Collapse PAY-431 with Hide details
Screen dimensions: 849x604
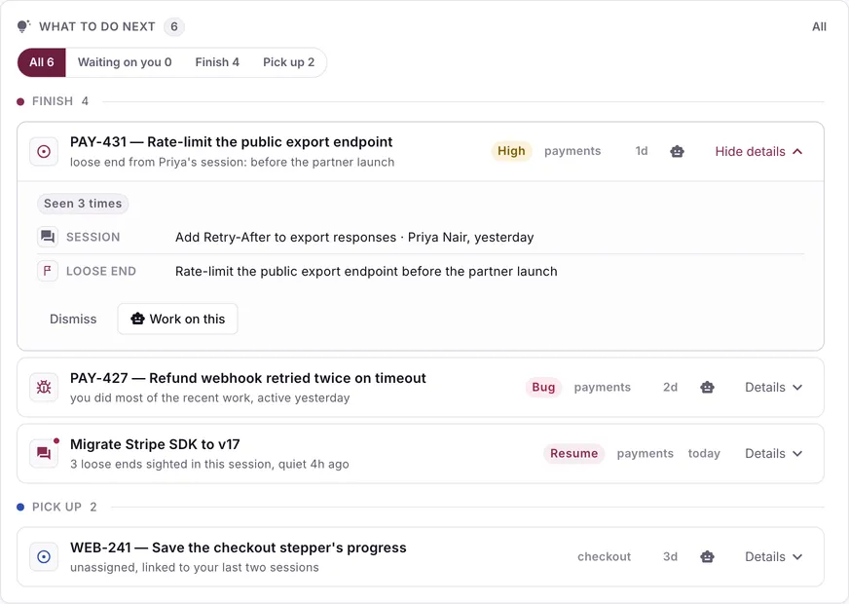(758, 152)
